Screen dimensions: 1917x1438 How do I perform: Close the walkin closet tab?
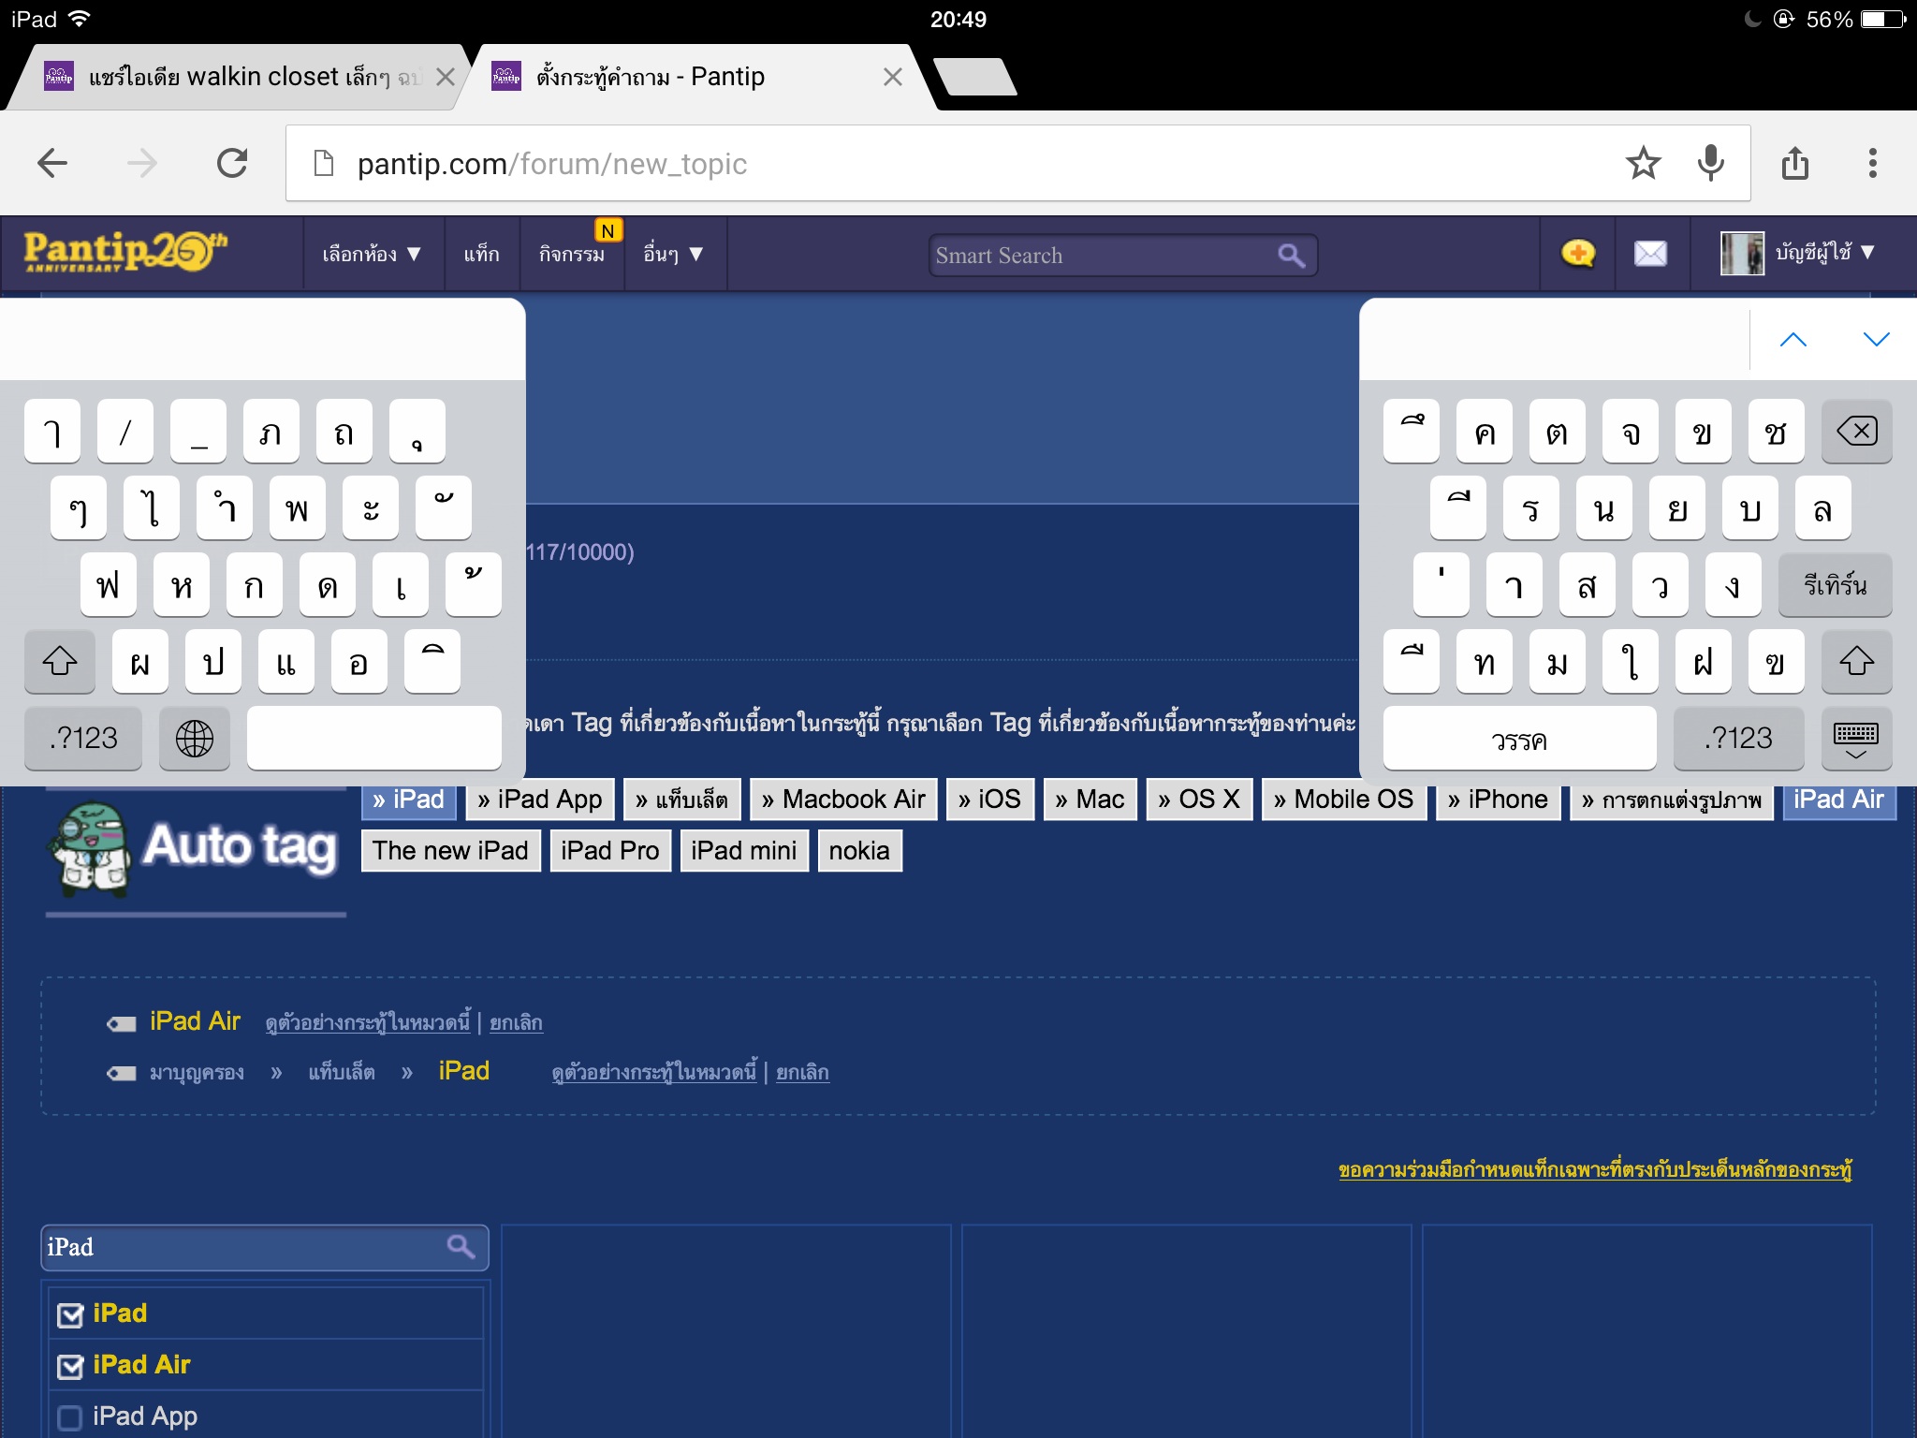pos(446,77)
